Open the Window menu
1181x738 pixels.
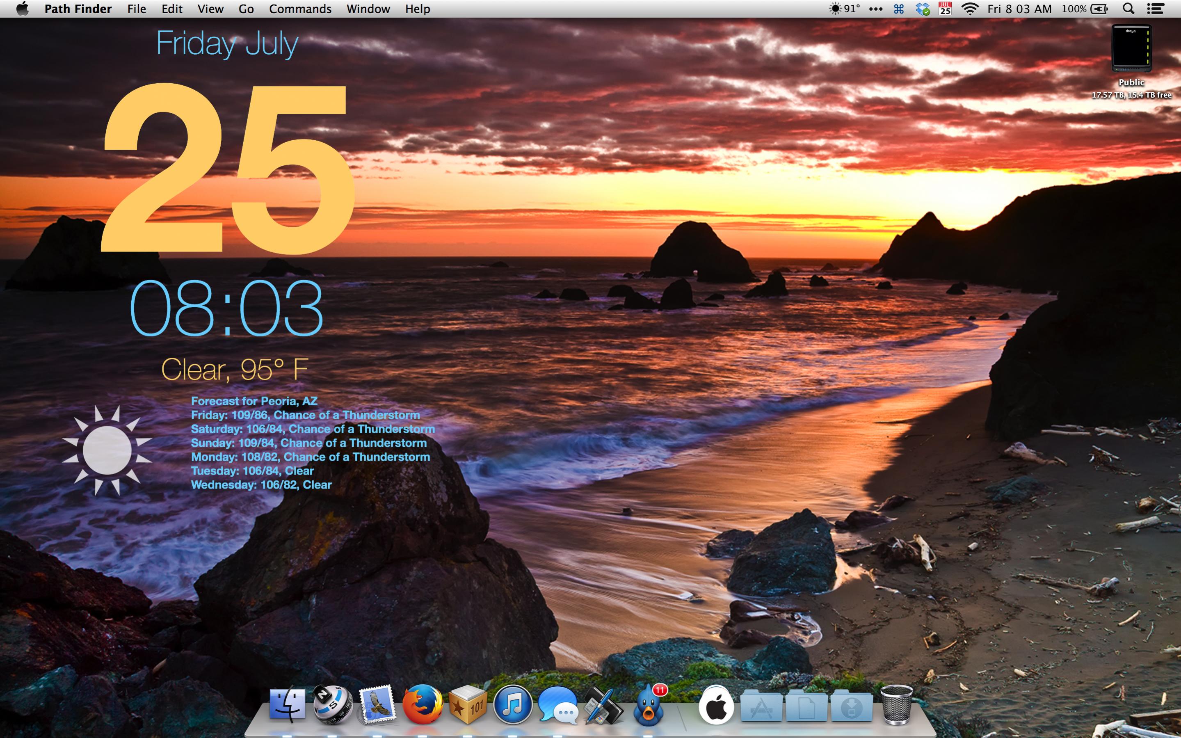pyautogui.click(x=368, y=9)
